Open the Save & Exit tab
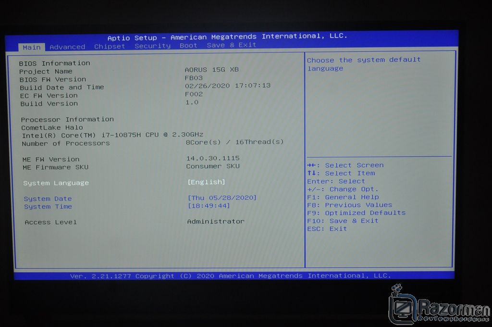This screenshot has height=327, width=492. 232,45
